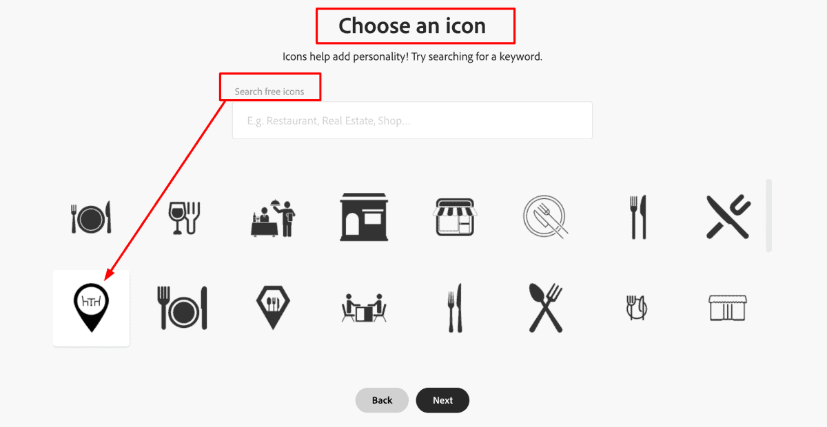
Task: Choose the wine glass and fork icon
Action: pyautogui.click(x=184, y=218)
